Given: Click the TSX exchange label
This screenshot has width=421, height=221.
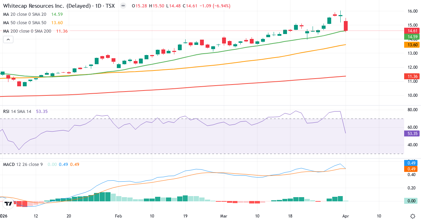Looking at the screenshot, I should [110, 6].
